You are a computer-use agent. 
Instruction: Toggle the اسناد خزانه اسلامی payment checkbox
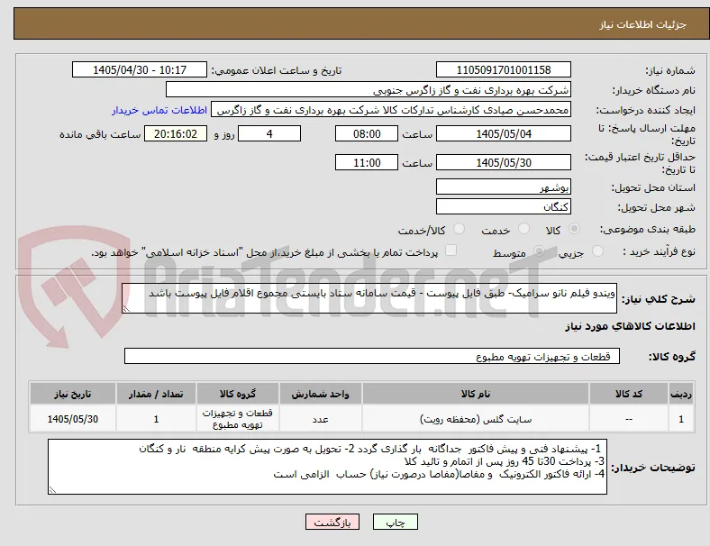point(451,250)
